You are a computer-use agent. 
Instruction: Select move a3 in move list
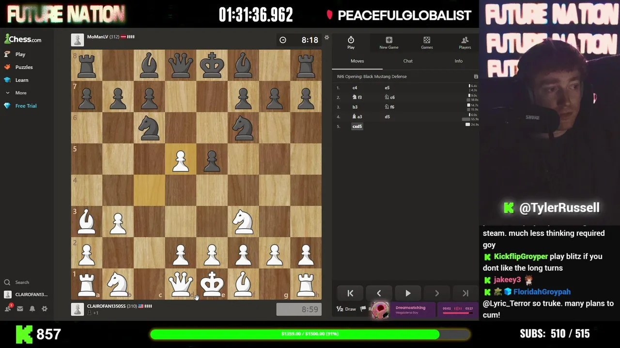click(x=357, y=116)
